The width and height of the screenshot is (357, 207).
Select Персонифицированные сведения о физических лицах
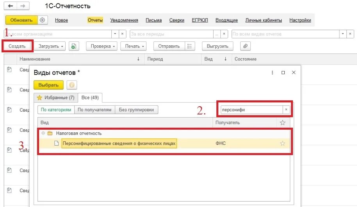click(119, 143)
